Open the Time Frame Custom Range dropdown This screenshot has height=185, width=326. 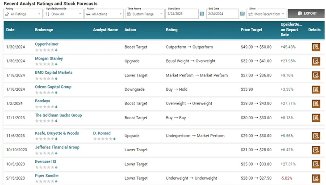pyautogui.click(x=145, y=14)
